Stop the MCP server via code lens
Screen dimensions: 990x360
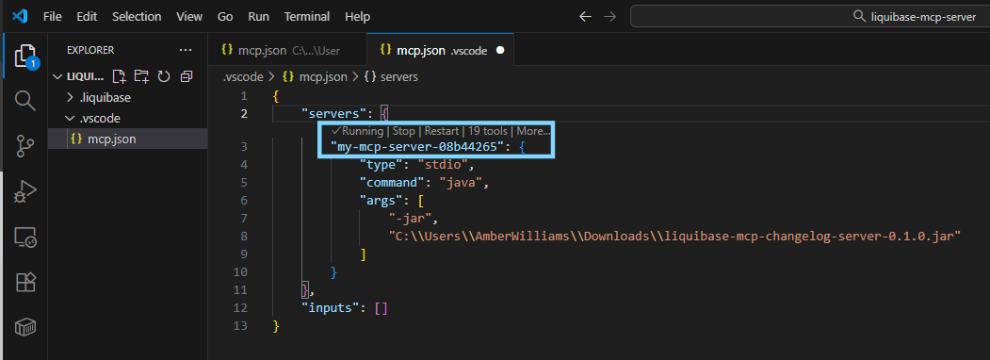tap(403, 131)
